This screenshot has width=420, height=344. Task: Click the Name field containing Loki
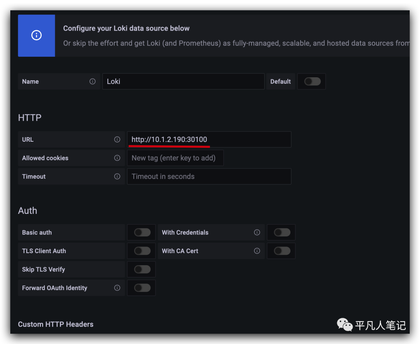184,81
